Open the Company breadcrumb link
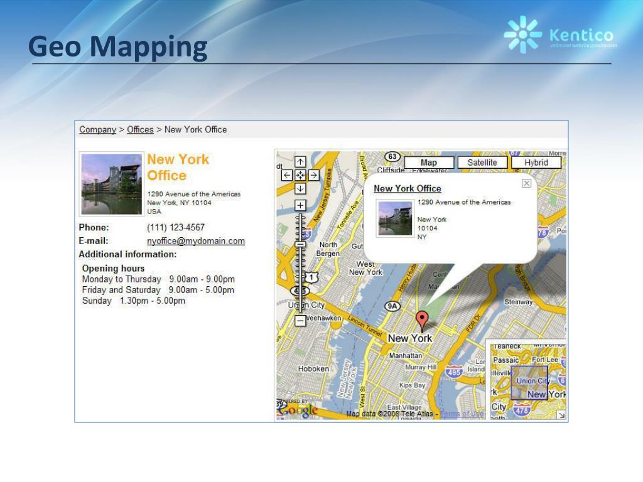The width and height of the screenshot is (643, 482). [x=97, y=129]
